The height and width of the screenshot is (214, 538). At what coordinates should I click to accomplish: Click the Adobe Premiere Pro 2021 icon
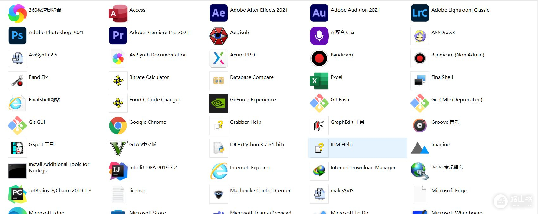(x=118, y=36)
